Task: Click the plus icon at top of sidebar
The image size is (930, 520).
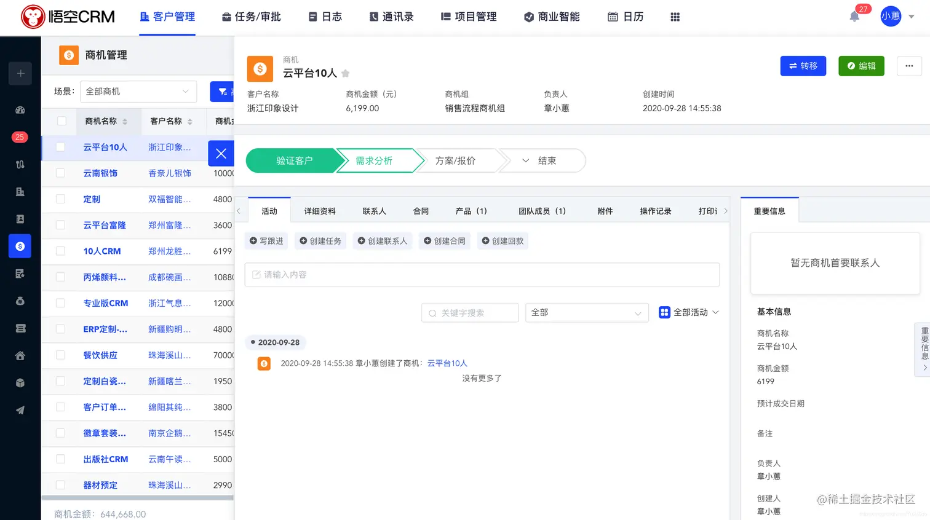Action: [x=20, y=73]
